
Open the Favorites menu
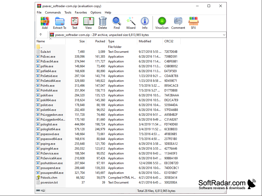tap(81, 12)
